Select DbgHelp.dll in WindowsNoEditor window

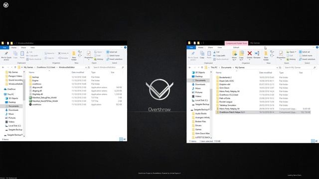(37, 94)
